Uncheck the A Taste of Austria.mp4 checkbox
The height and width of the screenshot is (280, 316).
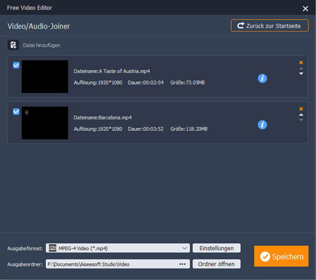16,65
